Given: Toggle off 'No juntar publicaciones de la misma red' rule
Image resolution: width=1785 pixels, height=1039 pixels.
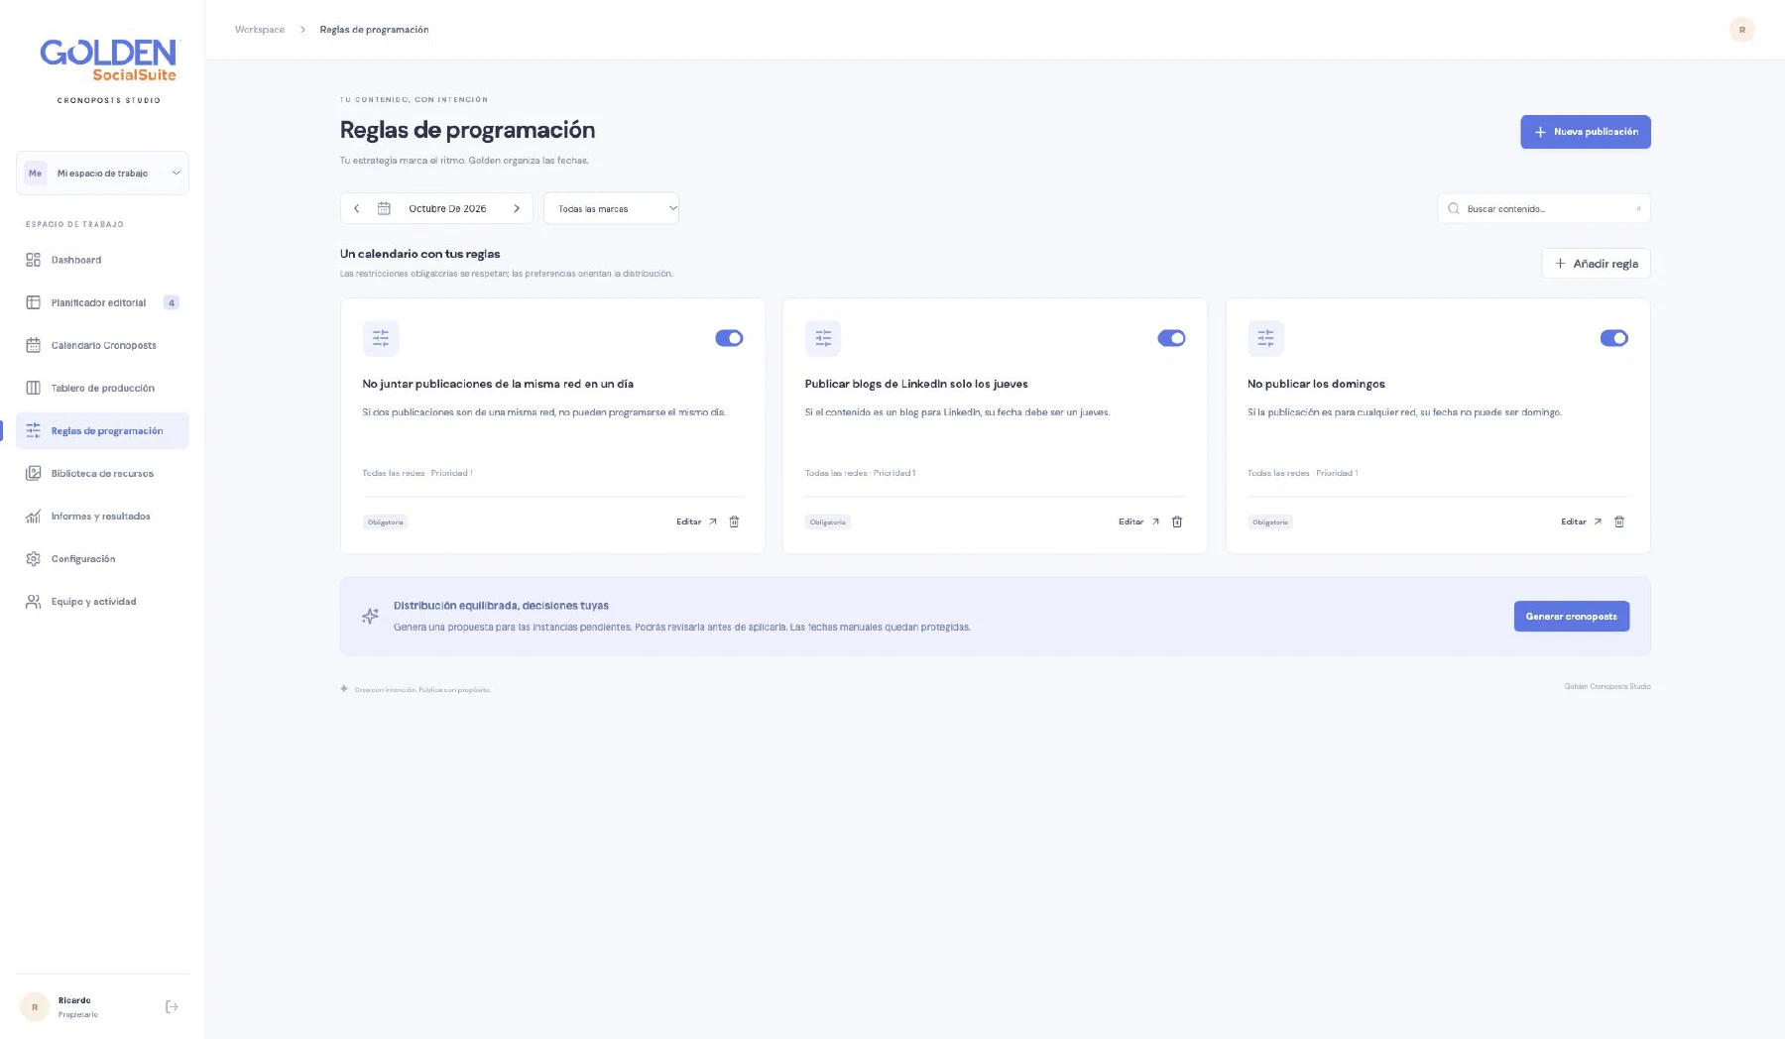Looking at the screenshot, I should point(729,338).
